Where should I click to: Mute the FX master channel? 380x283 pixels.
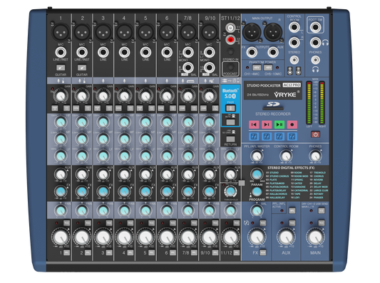coord(262,223)
